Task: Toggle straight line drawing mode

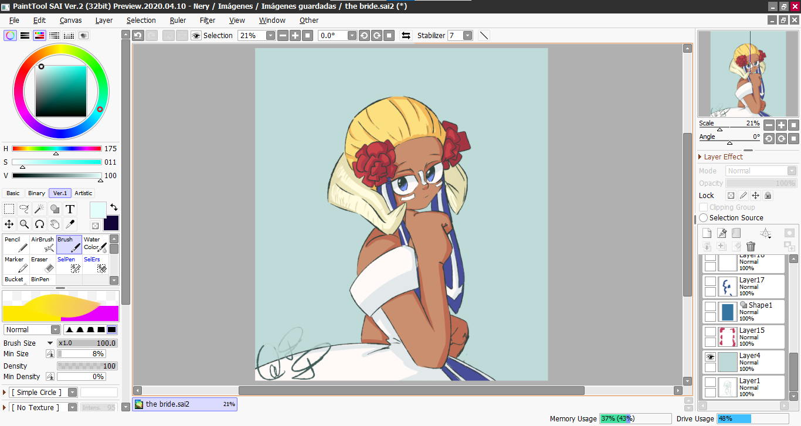Action: pos(484,35)
